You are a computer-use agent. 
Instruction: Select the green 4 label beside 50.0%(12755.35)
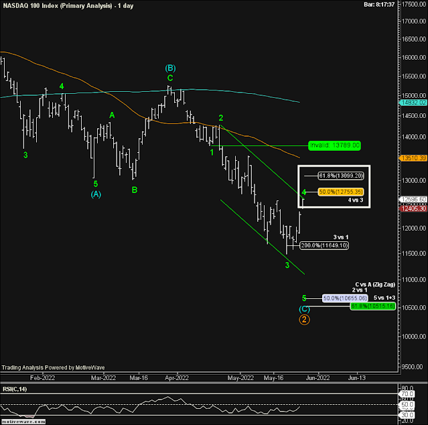(304, 192)
